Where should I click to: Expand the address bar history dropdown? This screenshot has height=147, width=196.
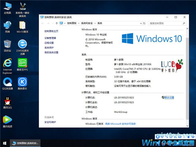tap(141, 23)
